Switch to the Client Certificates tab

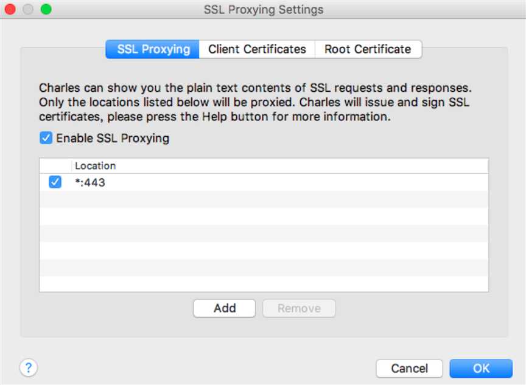coord(257,49)
